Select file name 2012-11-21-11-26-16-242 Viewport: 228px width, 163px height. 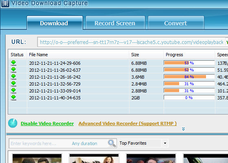point(55,77)
